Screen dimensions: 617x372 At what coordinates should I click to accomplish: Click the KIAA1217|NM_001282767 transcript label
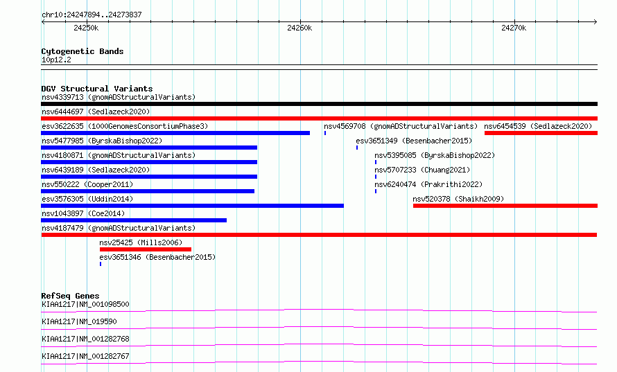pos(85,356)
